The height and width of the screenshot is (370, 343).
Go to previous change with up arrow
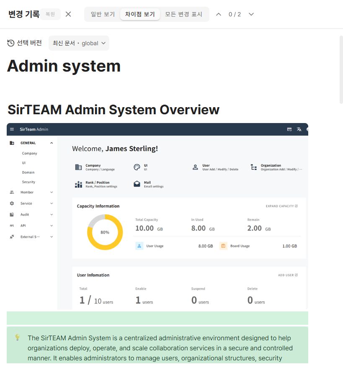[x=219, y=14]
